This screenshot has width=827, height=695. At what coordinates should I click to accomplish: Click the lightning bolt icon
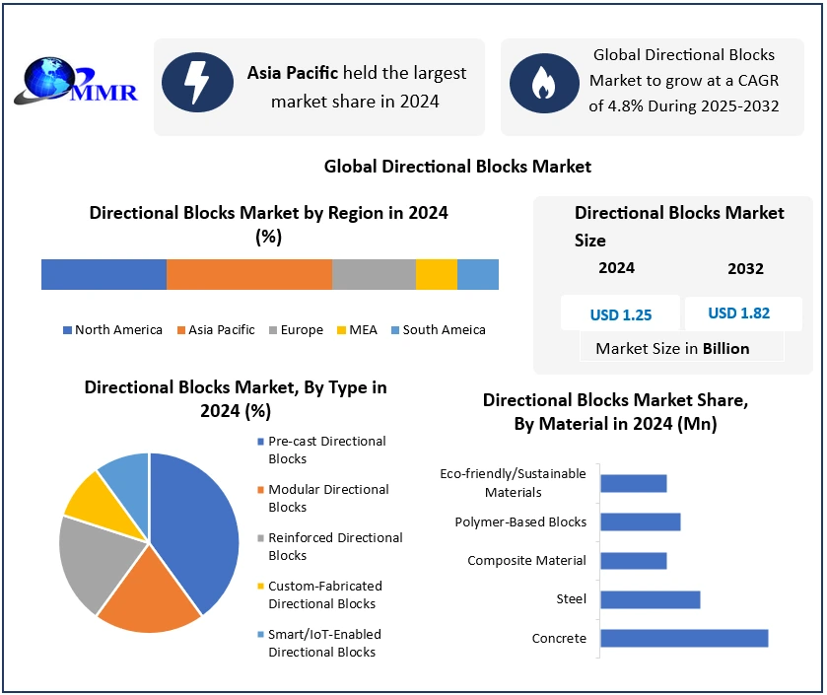pos(196,85)
